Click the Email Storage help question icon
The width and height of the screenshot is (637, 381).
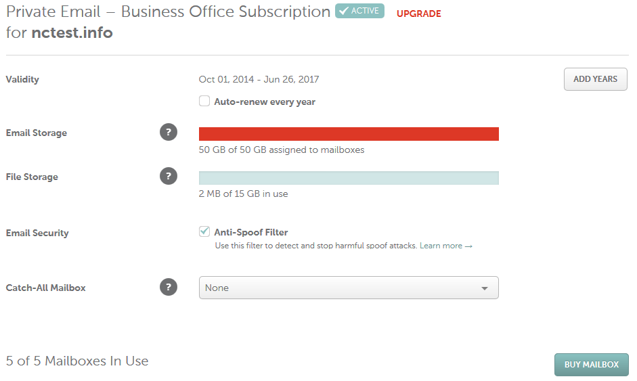(169, 132)
